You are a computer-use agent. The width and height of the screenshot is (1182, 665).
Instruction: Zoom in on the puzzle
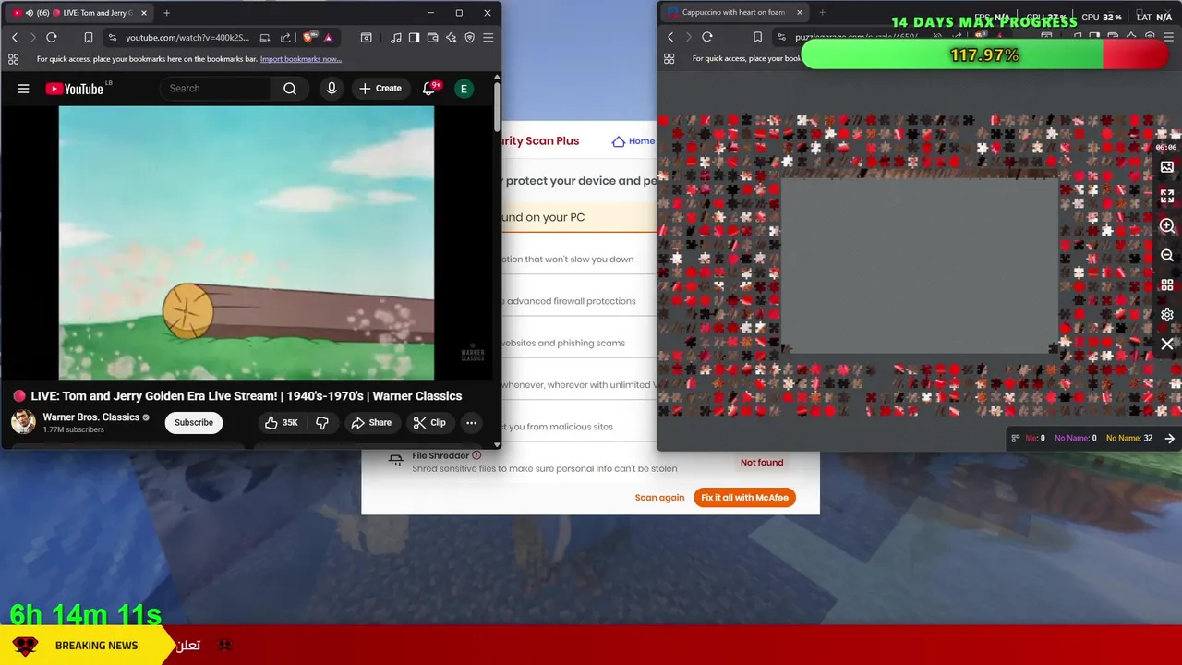1167,226
